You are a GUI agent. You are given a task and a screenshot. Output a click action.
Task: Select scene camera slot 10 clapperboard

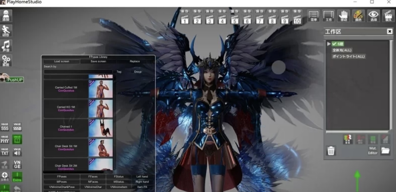pyautogui.click(x=297, y=20)
